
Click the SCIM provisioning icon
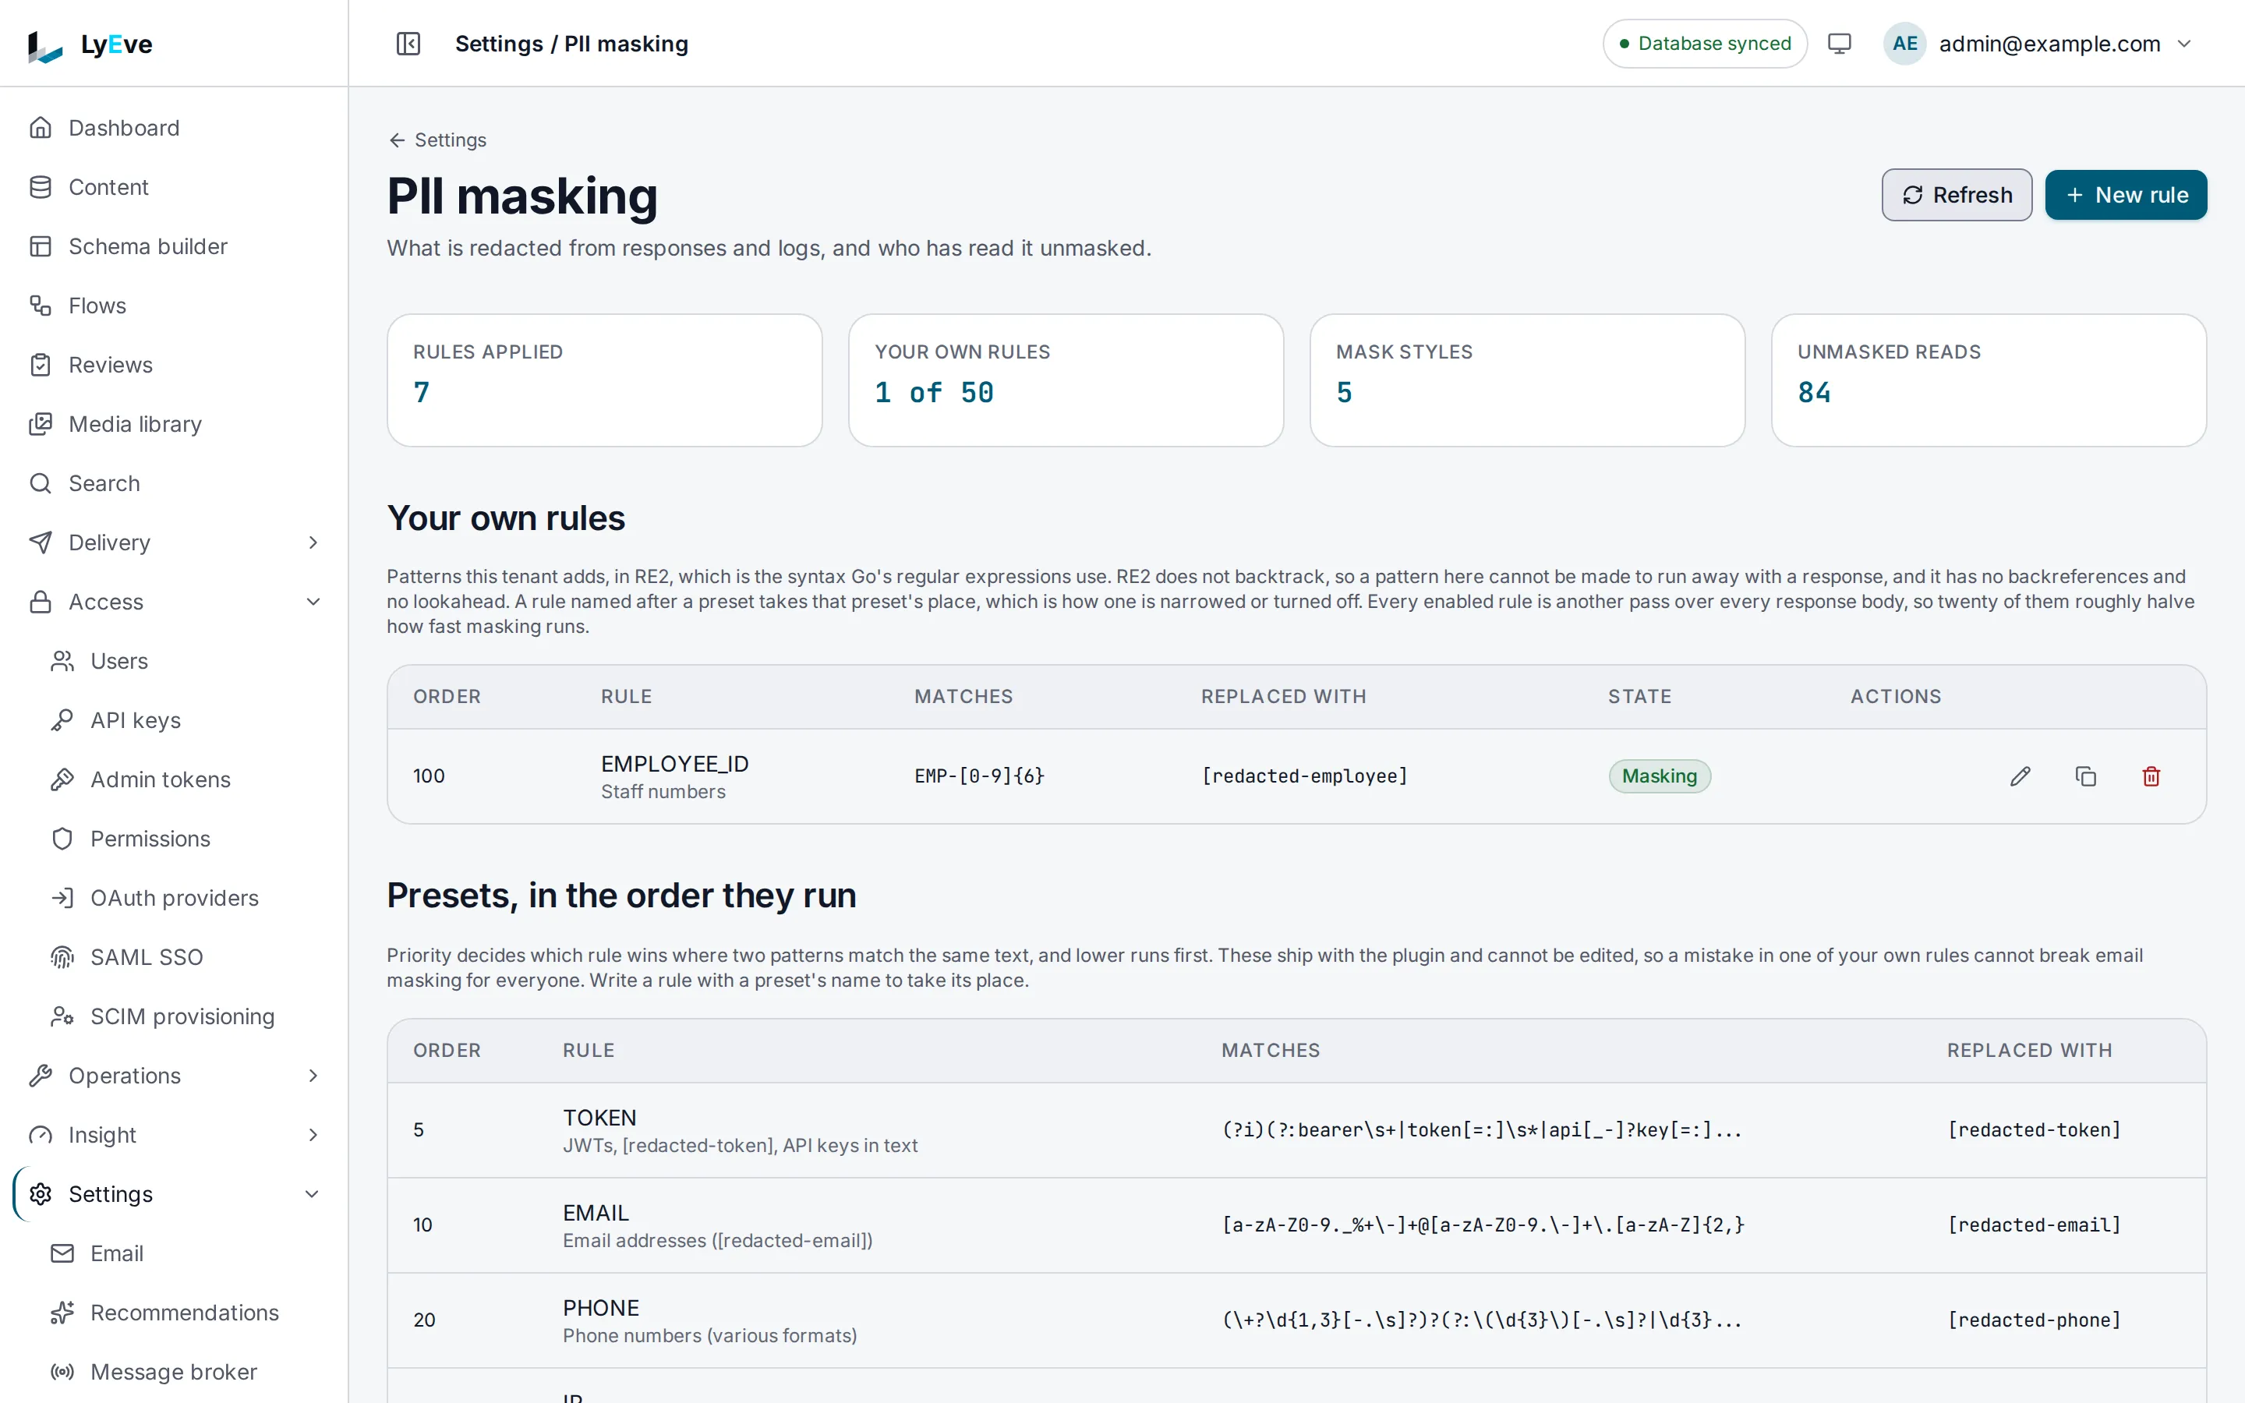(62, 1017)
